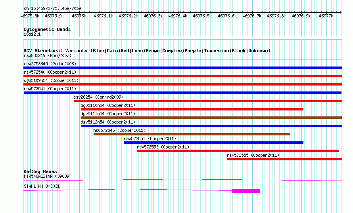Screen dimensions: 353x213
Task: Click the brown nsv572546 complex bar
Action: tap(192, 134)
